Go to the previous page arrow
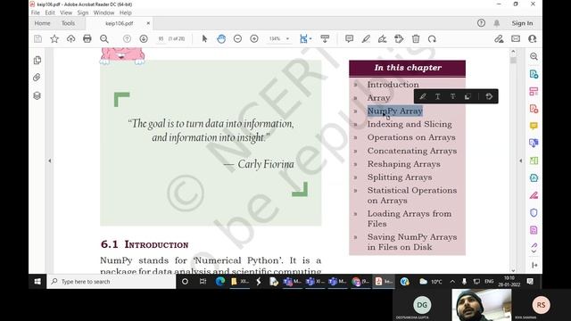Viewport: 571px width, 321px height. [x=127, y=38]
